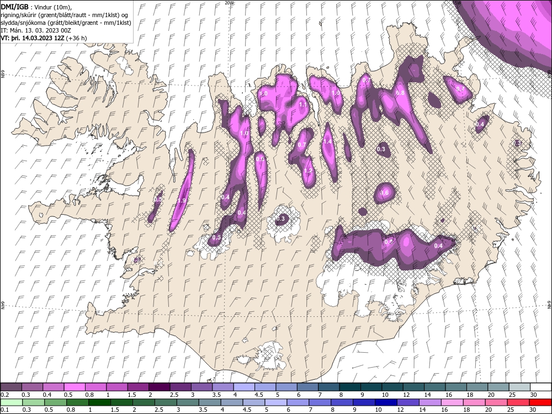Click the dark teal swatch above top-row 8
The width and height of the screenshot is (552, 414).
(350, 387)
